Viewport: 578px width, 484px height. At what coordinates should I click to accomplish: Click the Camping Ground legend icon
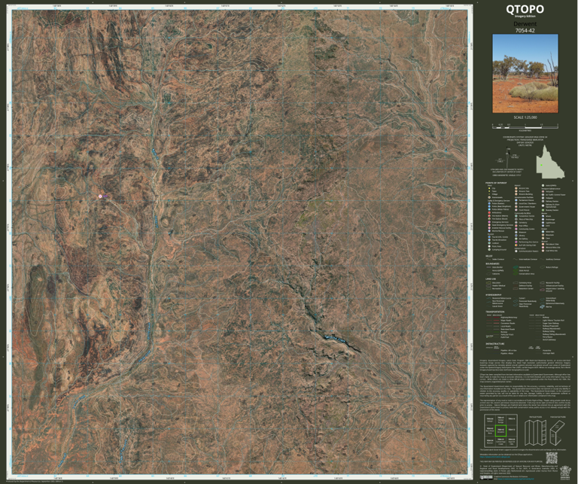(489, 250)
